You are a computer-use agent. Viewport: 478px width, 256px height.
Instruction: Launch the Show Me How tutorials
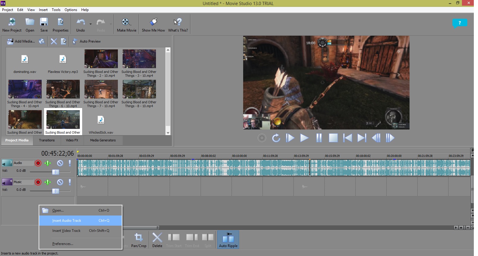(x=153, y=25)
